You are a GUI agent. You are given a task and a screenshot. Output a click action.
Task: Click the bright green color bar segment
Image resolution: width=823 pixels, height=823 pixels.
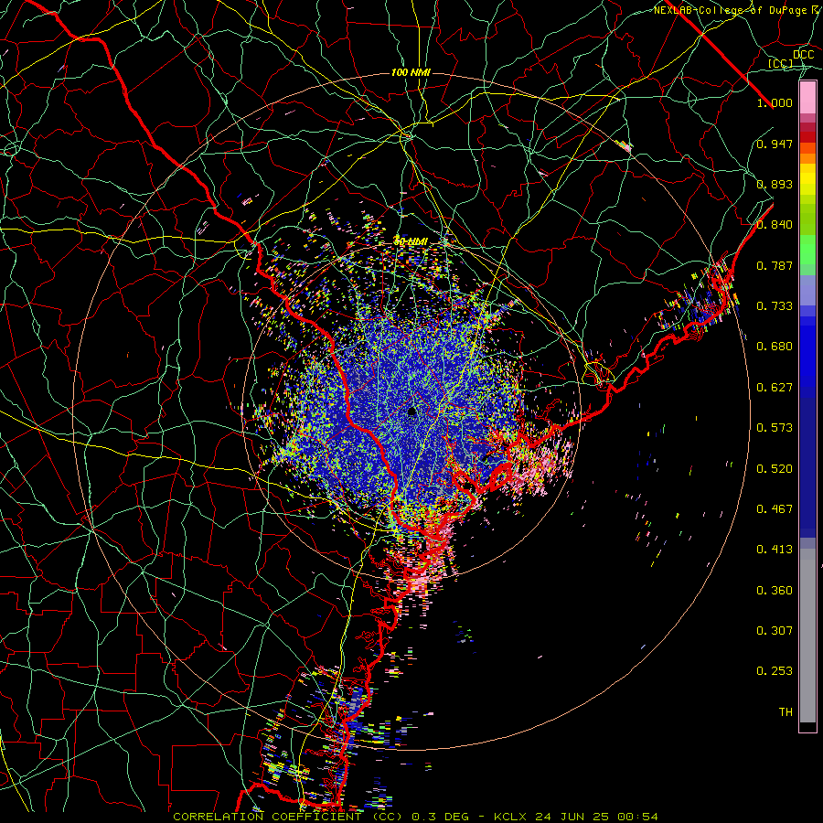click(807, 250)
